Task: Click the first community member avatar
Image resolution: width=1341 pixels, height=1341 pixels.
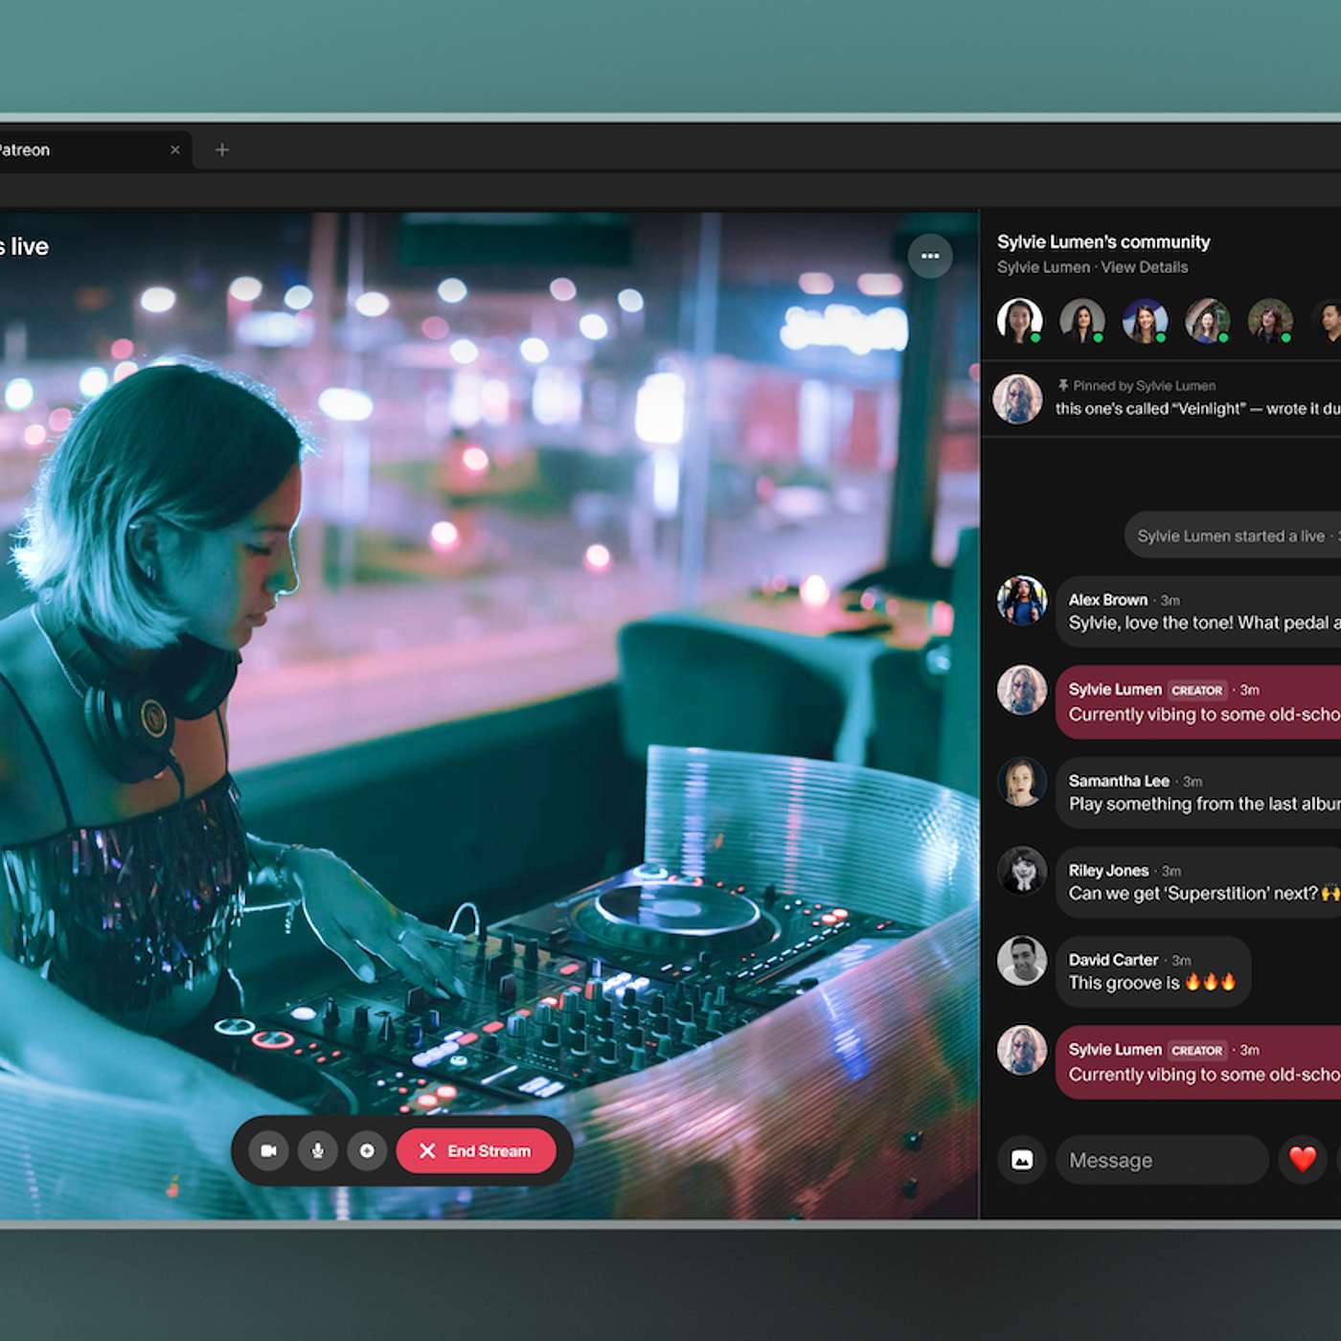Action: (1019, 320)
